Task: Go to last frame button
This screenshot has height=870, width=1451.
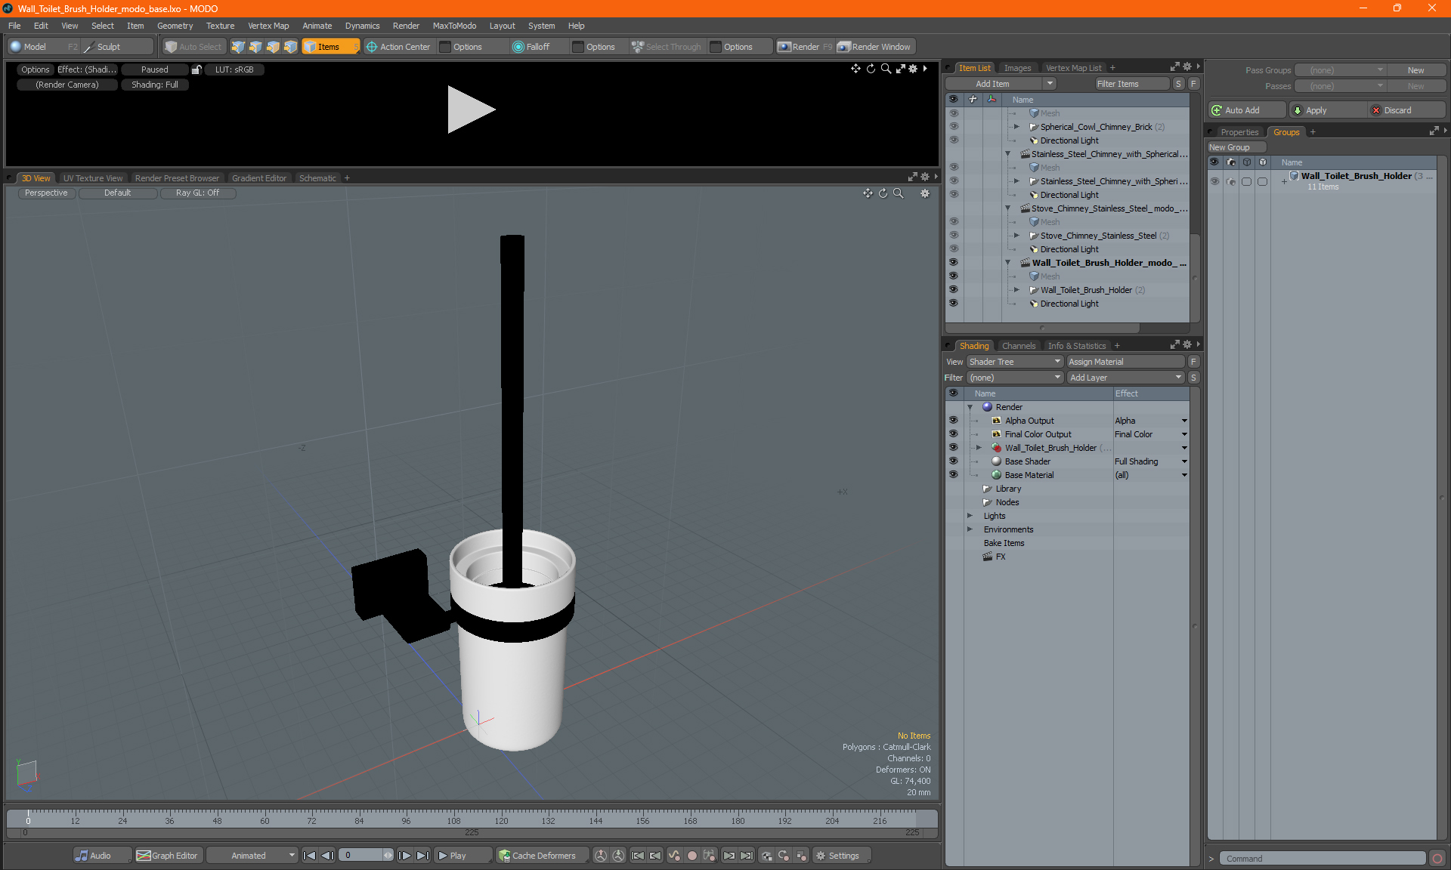Action: [x=423, y=856]
